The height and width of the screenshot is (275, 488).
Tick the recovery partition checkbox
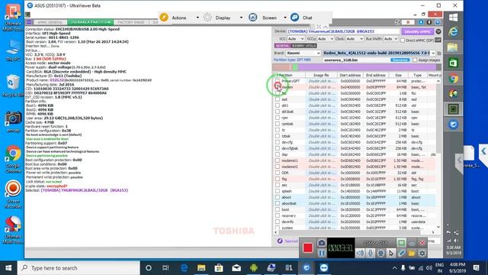point(278,215)
